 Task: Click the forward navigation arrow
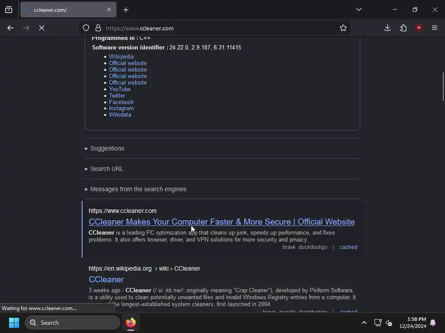26,28
